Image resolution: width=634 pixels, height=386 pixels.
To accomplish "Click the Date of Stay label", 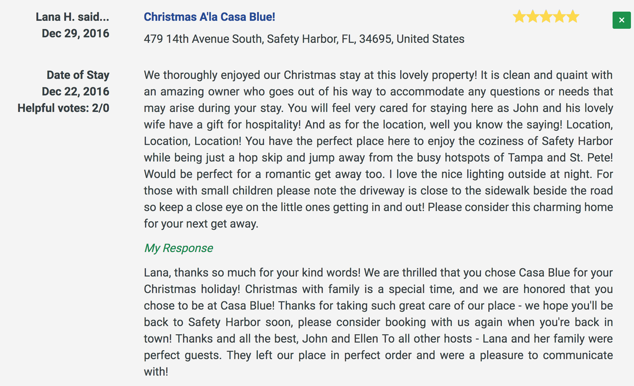I will click(x=78, y=75).
